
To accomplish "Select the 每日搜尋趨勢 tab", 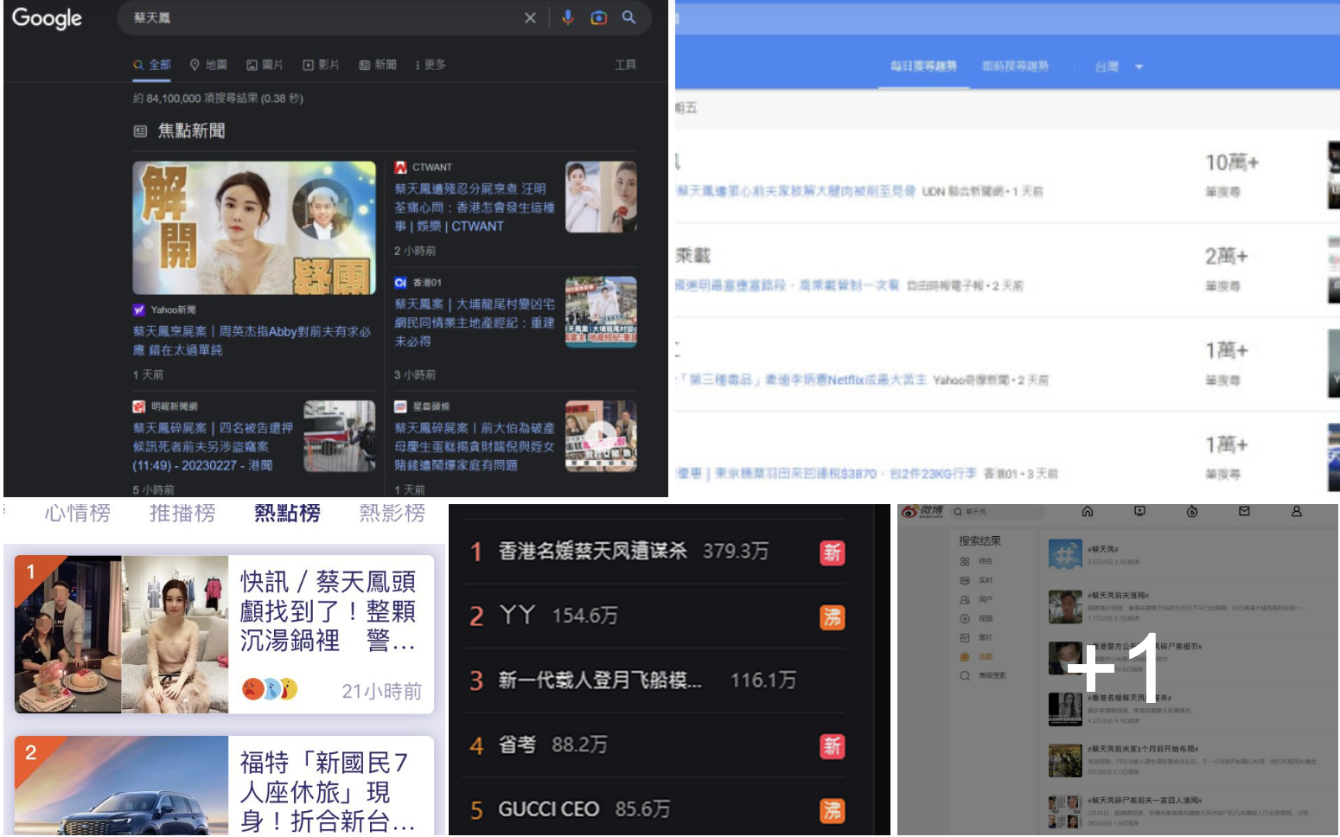I will point(923,67).
